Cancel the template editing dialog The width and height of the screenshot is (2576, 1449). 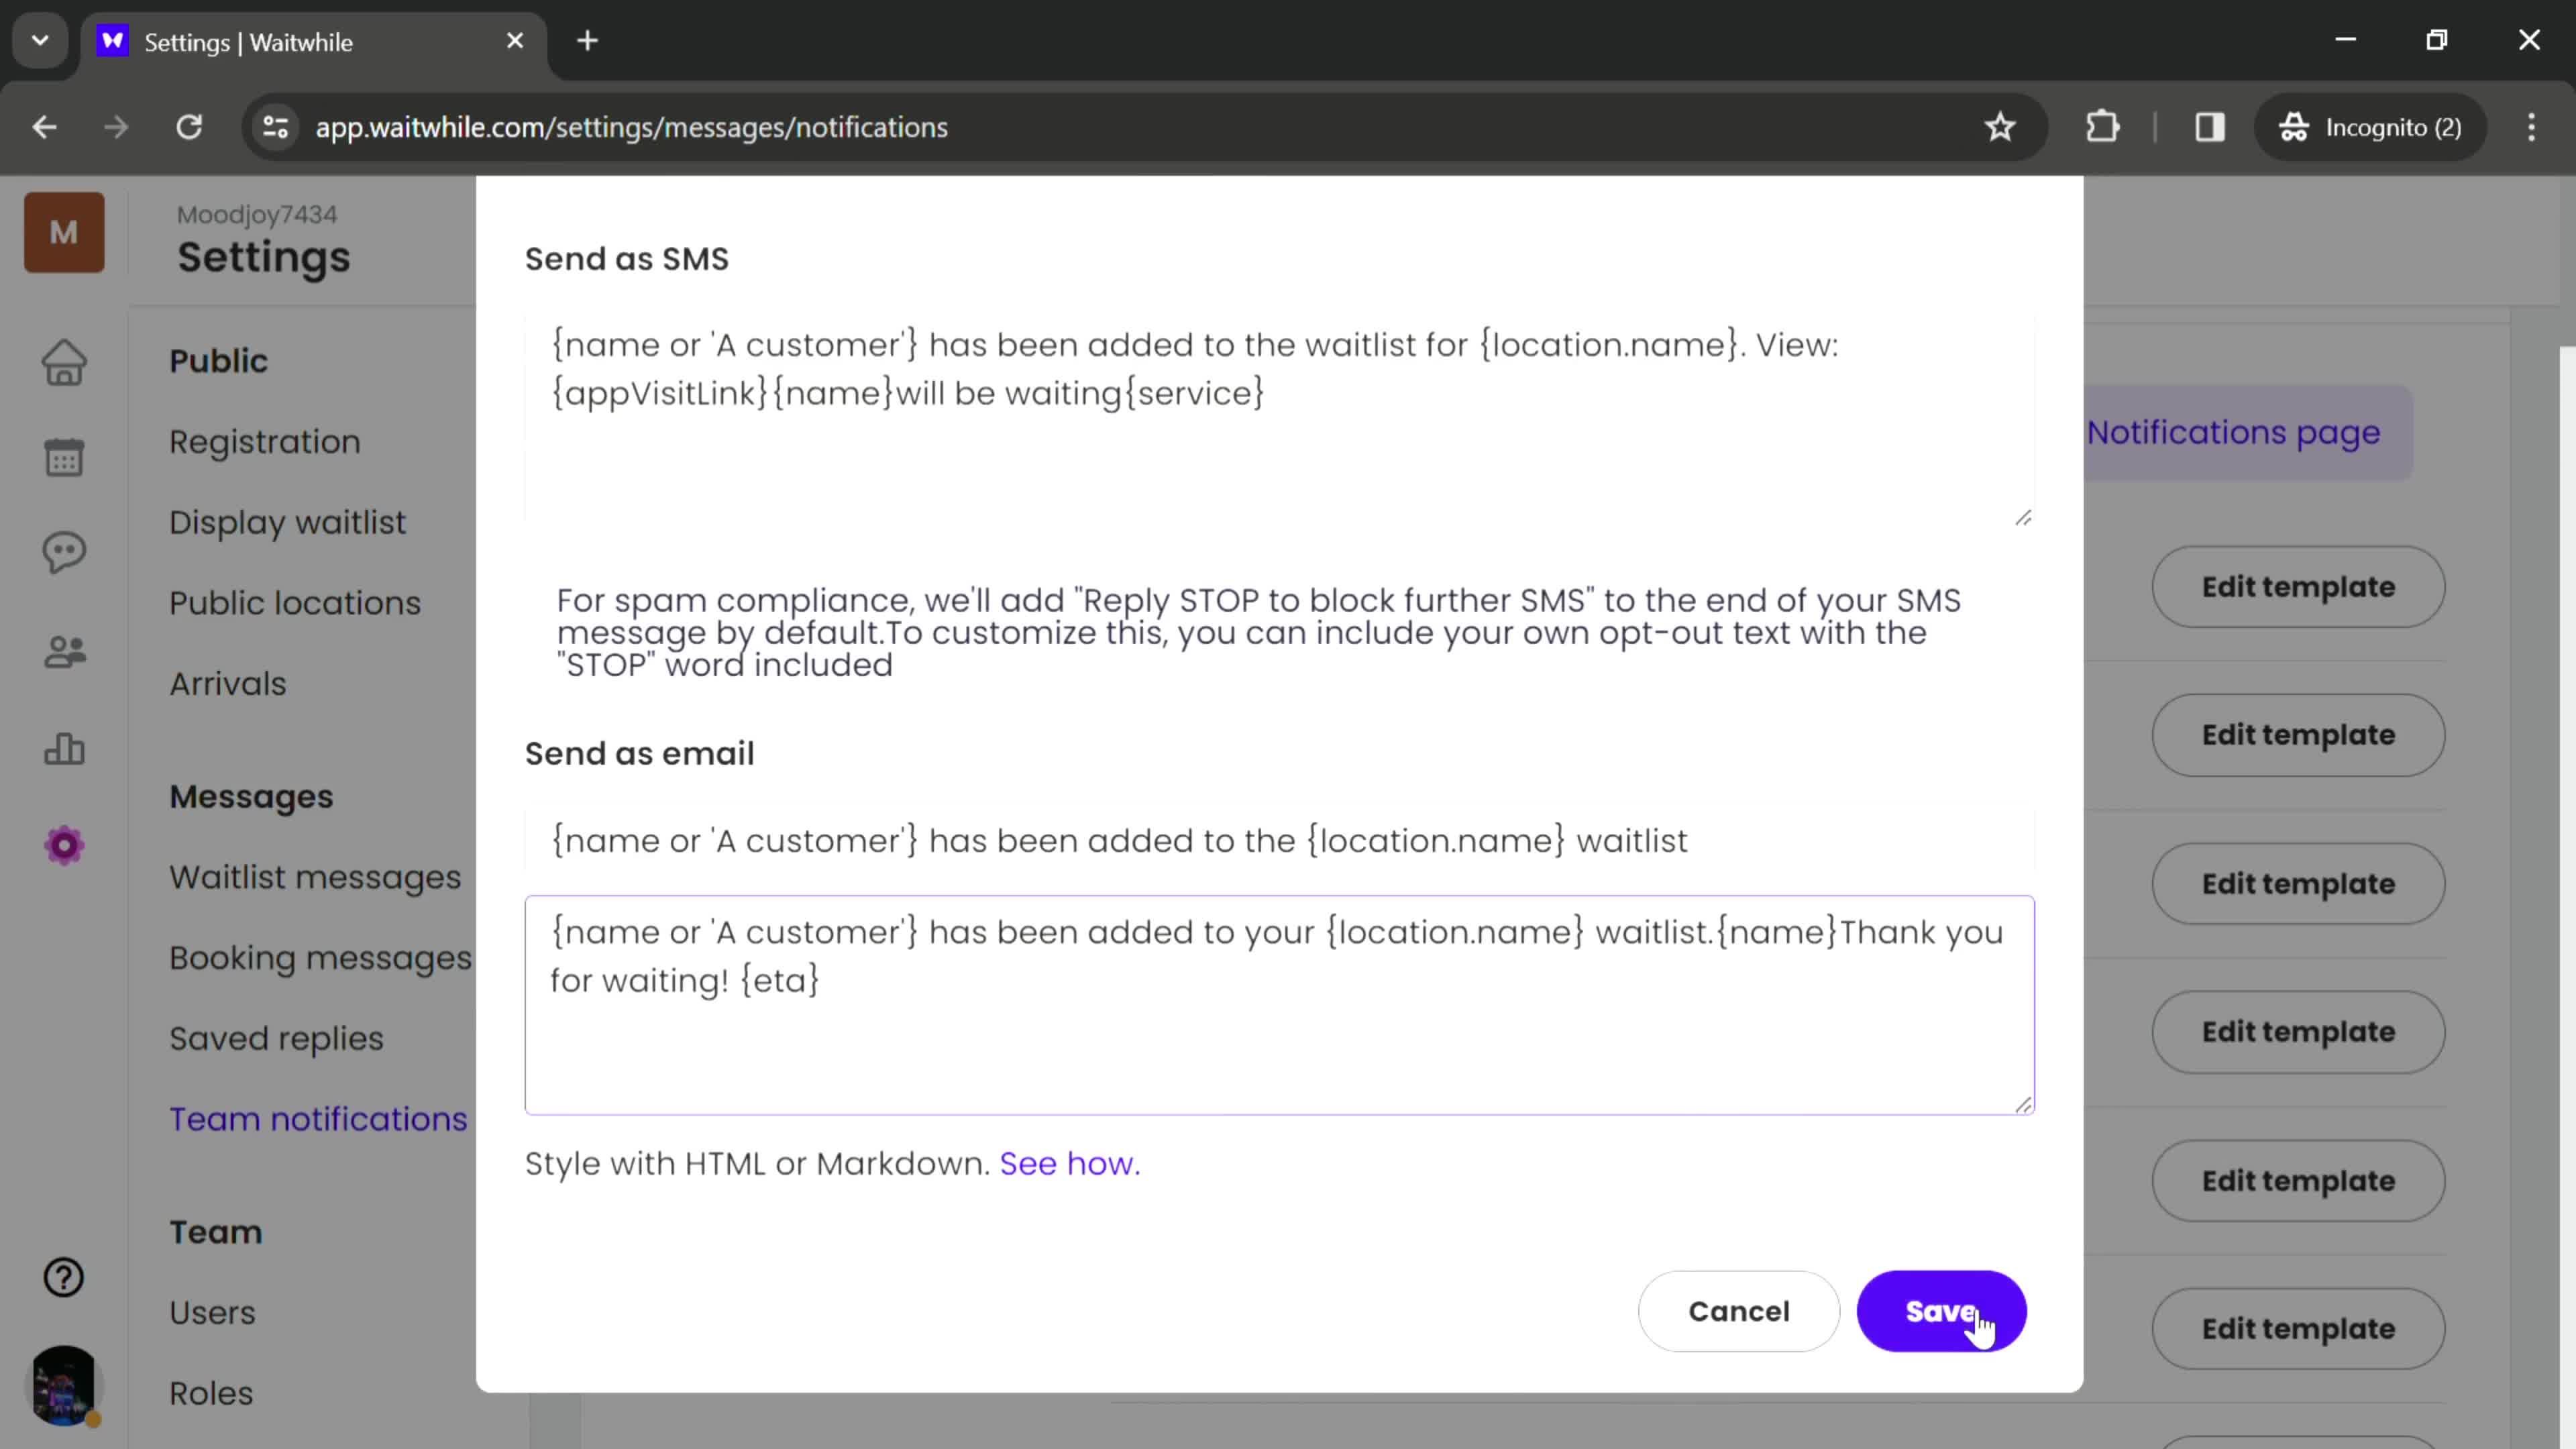click(x=1738, y=1311)
